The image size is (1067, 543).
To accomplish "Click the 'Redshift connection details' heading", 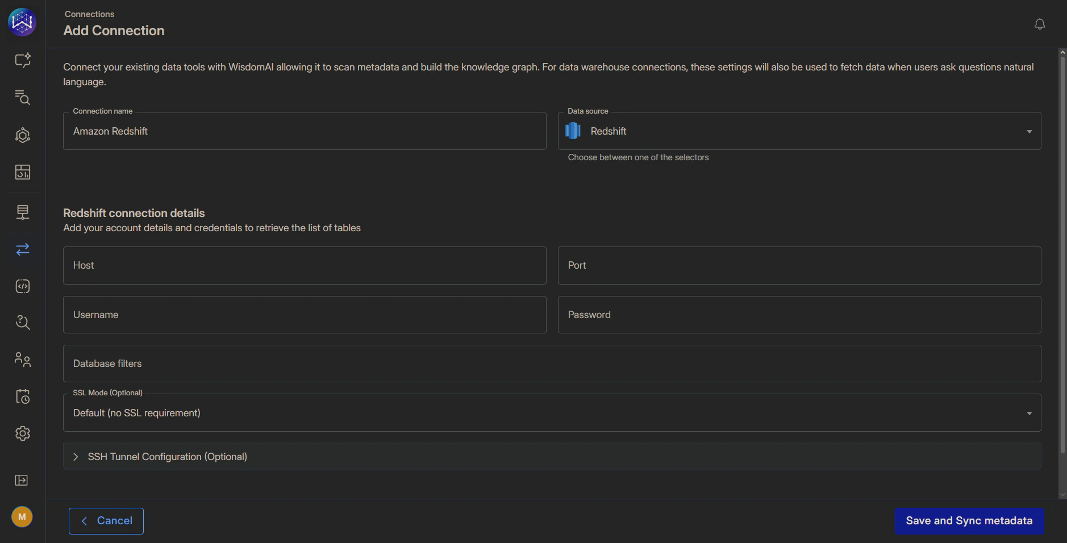I will pyautogui.click(x=134, y=213).
